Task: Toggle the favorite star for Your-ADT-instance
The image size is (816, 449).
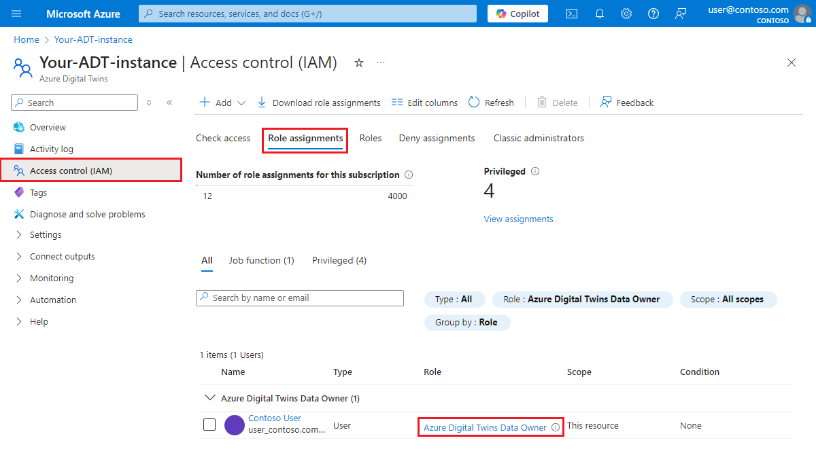Action: [x=358, y=62]
